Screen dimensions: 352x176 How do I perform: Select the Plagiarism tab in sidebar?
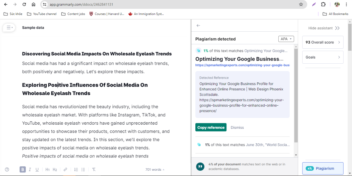pyautogui.click(x=323, y=168)
